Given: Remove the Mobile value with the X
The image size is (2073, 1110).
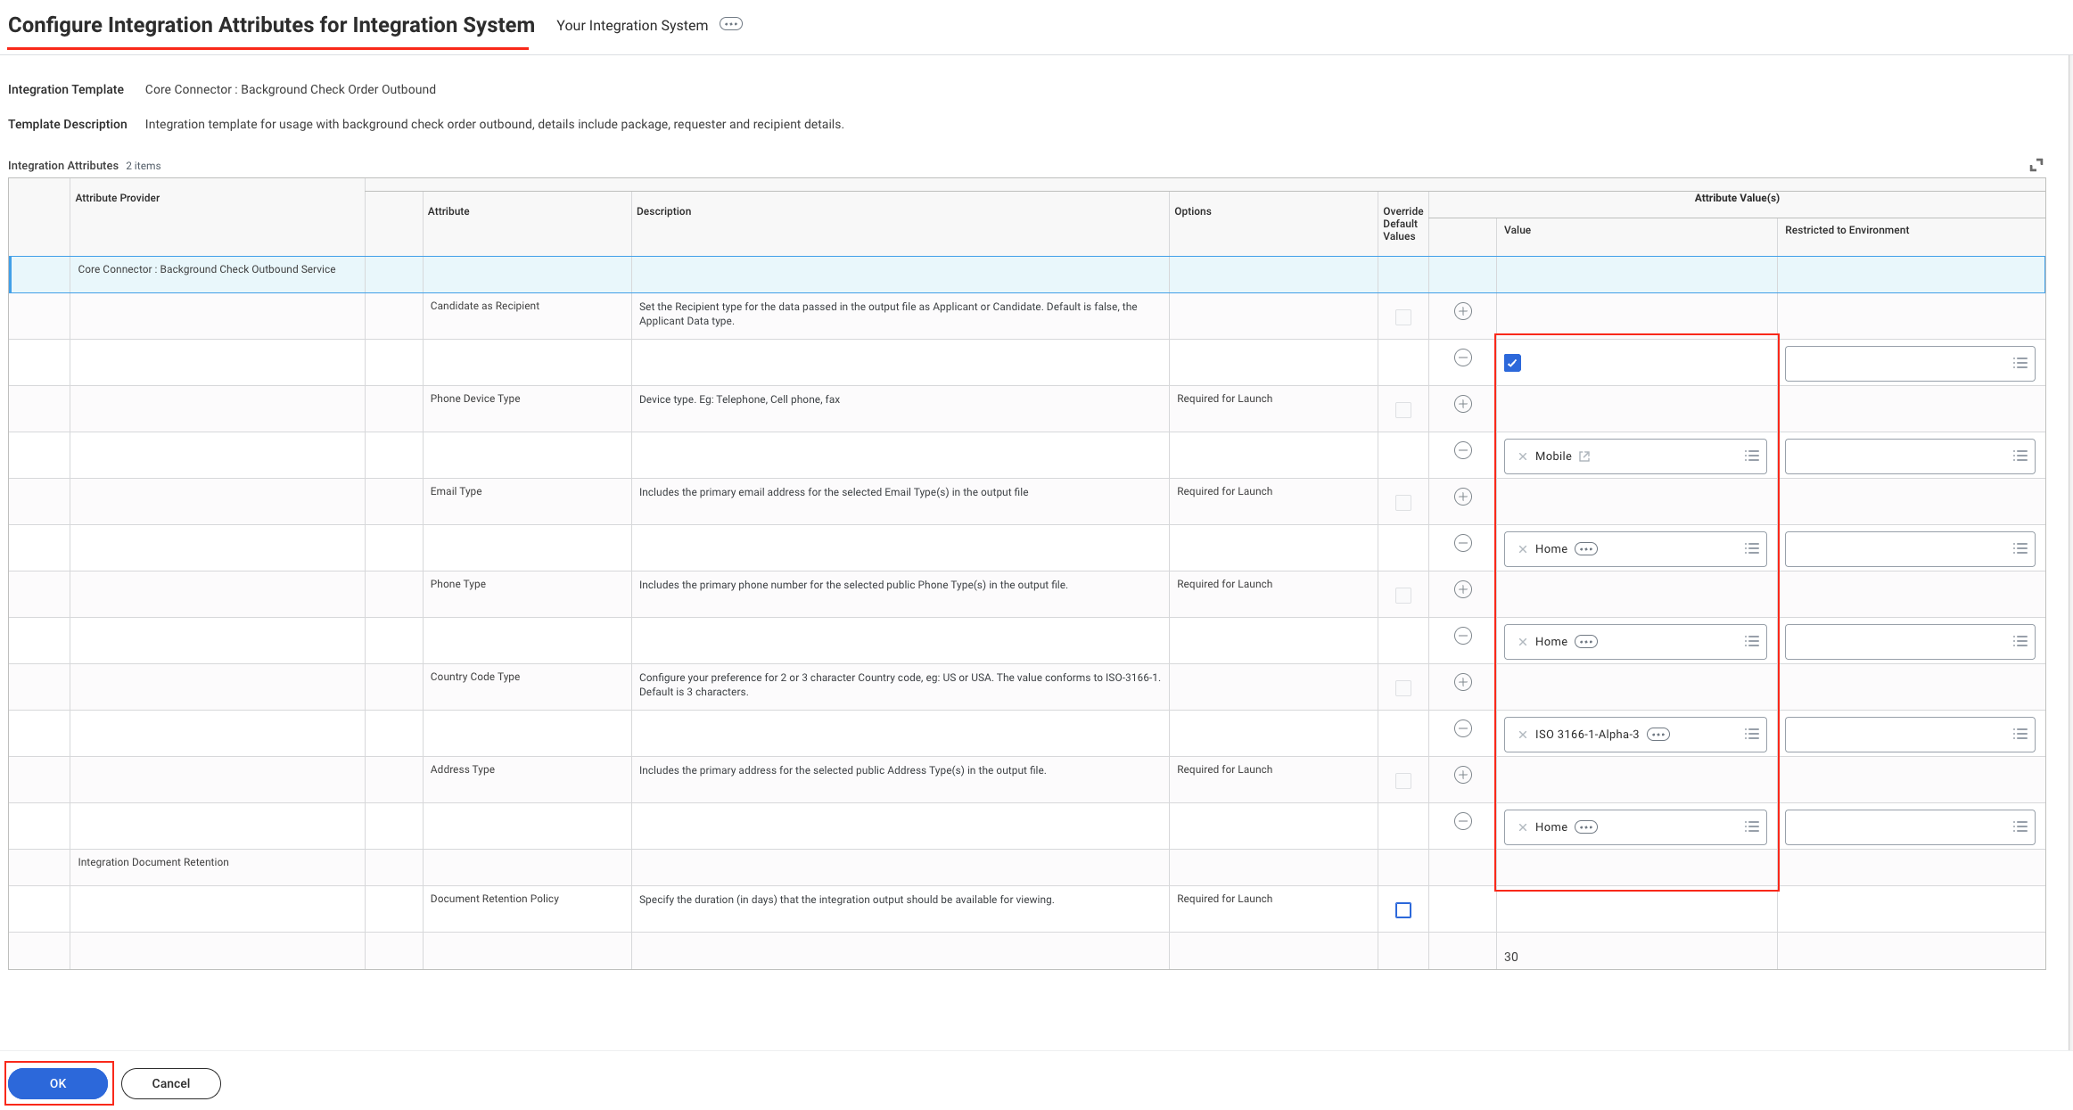Looking at the screenshot, I should (1523, 456).
